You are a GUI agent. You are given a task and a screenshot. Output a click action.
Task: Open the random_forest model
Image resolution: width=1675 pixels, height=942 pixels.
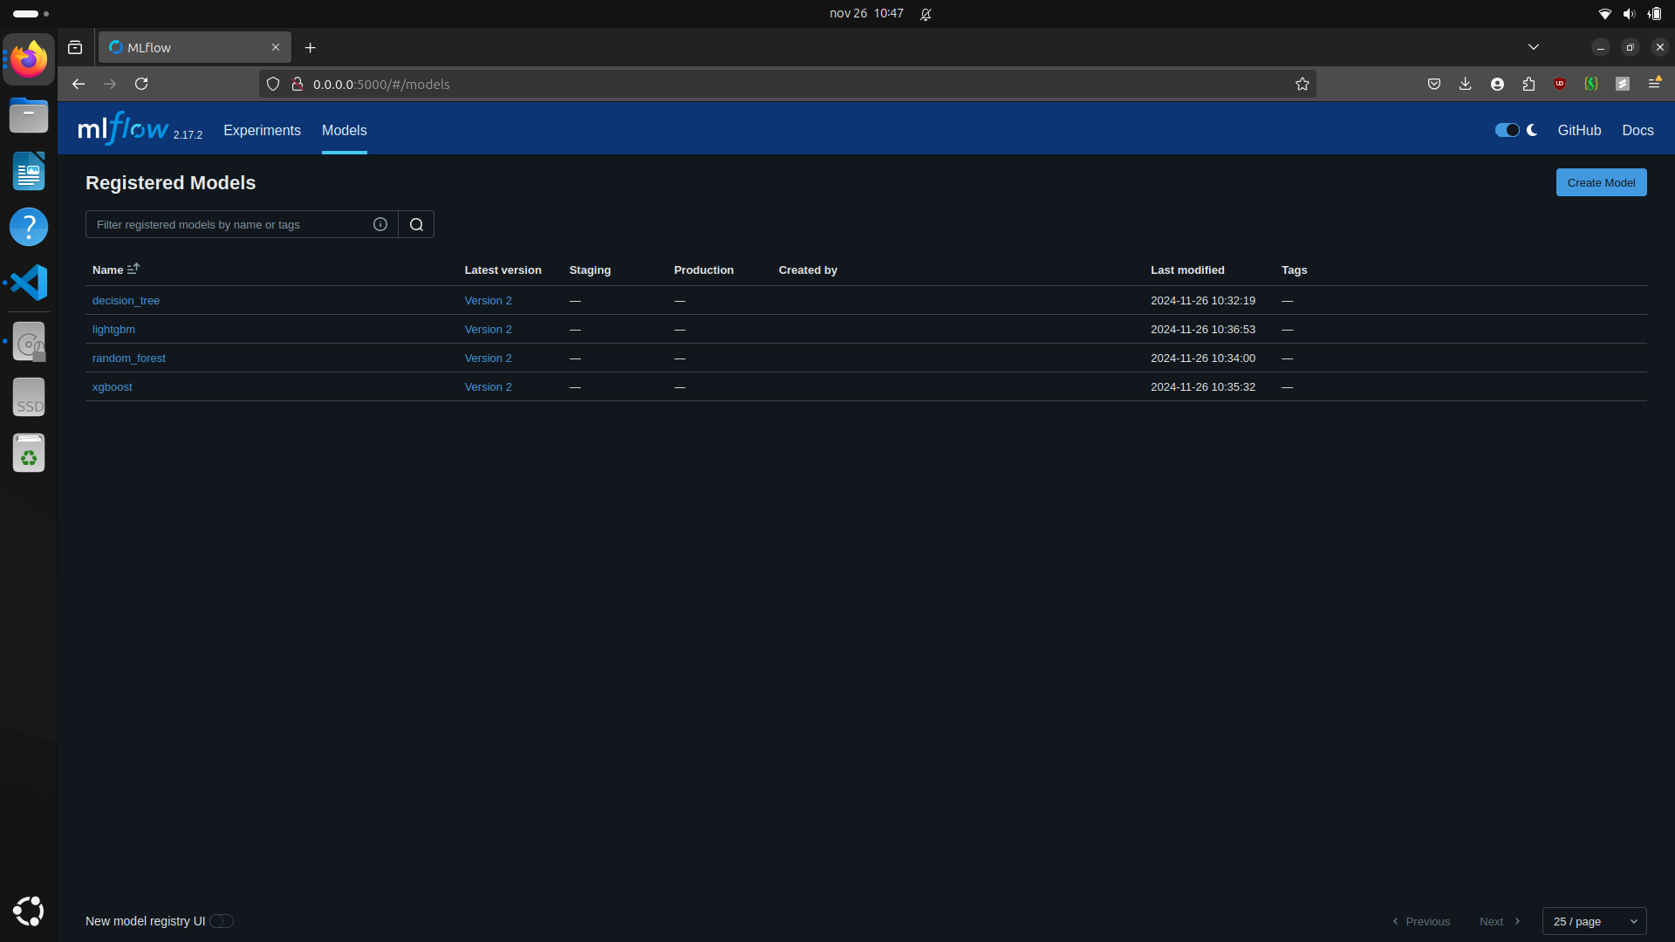(x=129, y=358)
